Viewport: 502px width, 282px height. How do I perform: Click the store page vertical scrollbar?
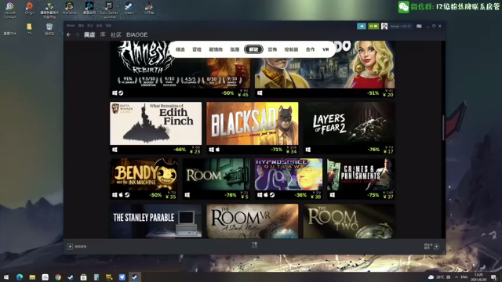point(443,128)
